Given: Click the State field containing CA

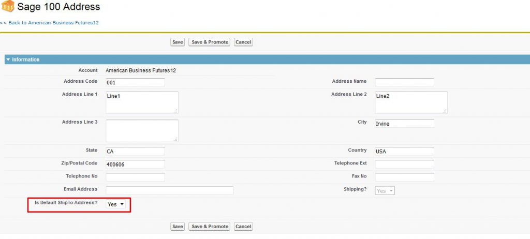Looking at the screenshot, I should (x=135, y=152).
